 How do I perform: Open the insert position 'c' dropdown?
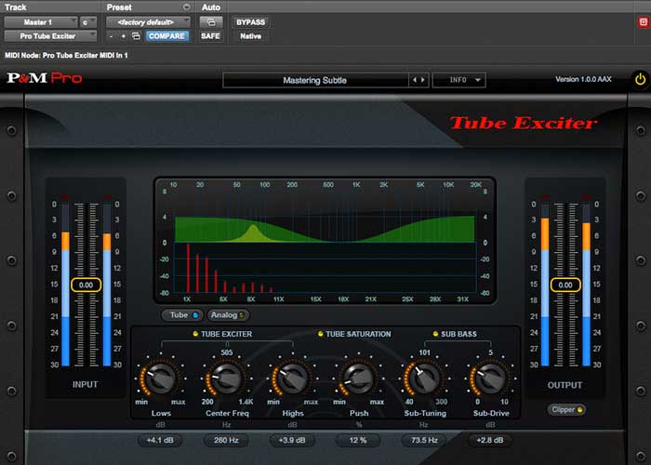88,22
